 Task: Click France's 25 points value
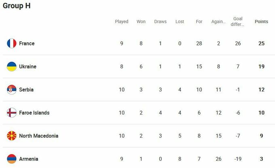point(261,43)
